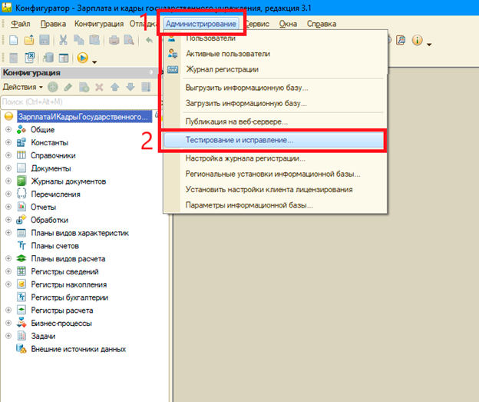Open the Справка menu

click(322, 24)
